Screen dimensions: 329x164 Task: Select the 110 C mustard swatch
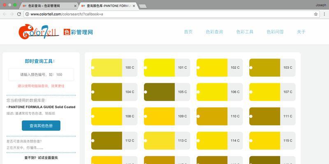(220, 116)
